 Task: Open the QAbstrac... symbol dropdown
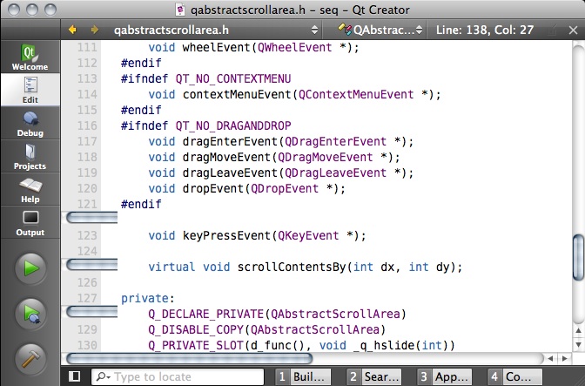click(379, 29)
